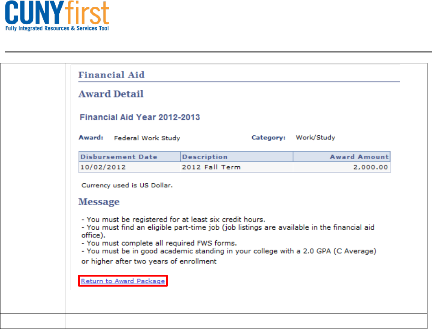Click the 2.0 GPA good standing message line
This screenshot has width=432, height=329.
(229, 256)
